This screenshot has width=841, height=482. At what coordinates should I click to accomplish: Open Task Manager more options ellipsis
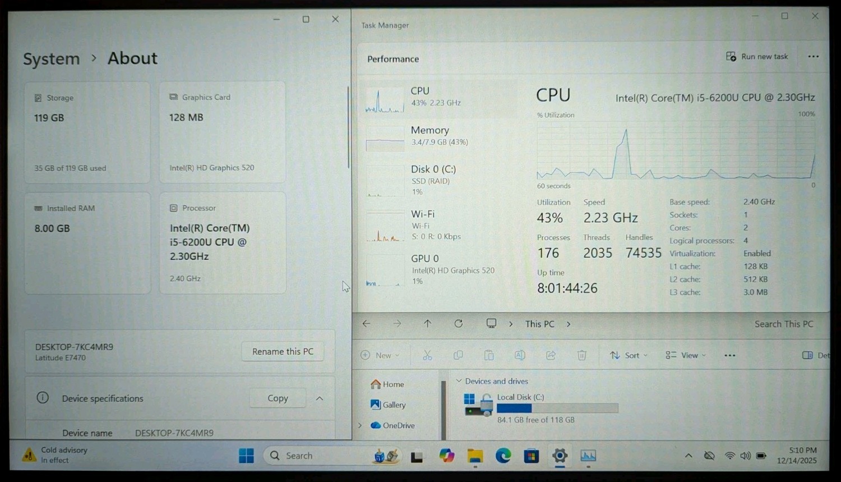coord(814,57)
